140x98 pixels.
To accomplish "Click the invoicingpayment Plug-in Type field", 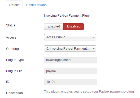I will 71,60.
